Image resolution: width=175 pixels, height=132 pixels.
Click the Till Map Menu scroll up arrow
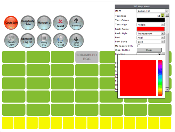pyautogui.click(x=167, y=15)
